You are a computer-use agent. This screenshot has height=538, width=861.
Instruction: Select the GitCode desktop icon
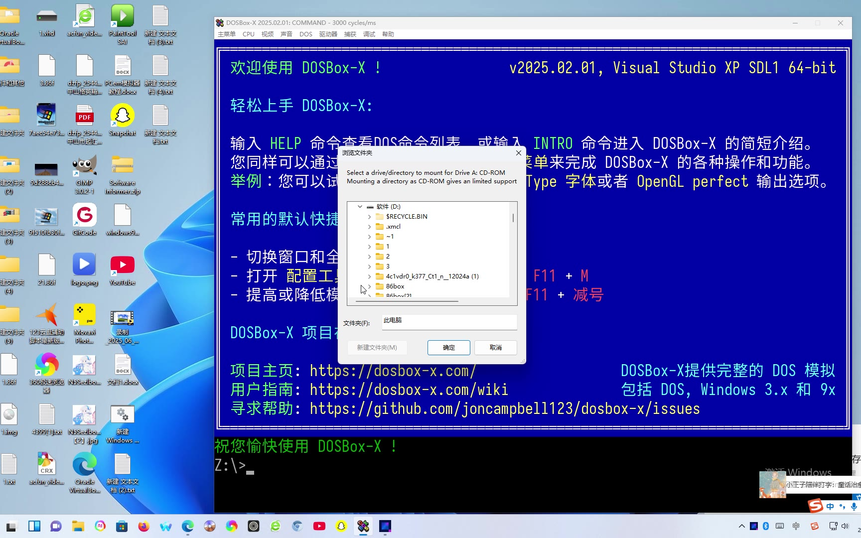[x=84, y=220]
